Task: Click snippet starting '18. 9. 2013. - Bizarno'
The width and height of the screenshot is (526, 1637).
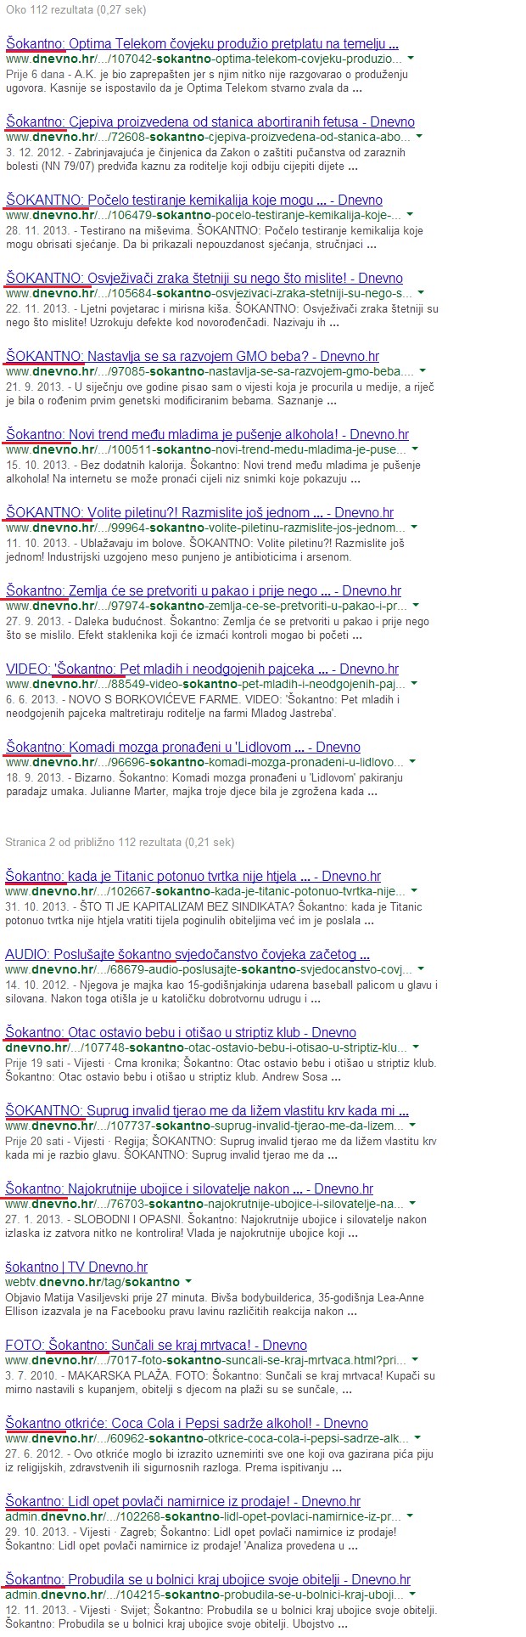Action: coord(204,784)
